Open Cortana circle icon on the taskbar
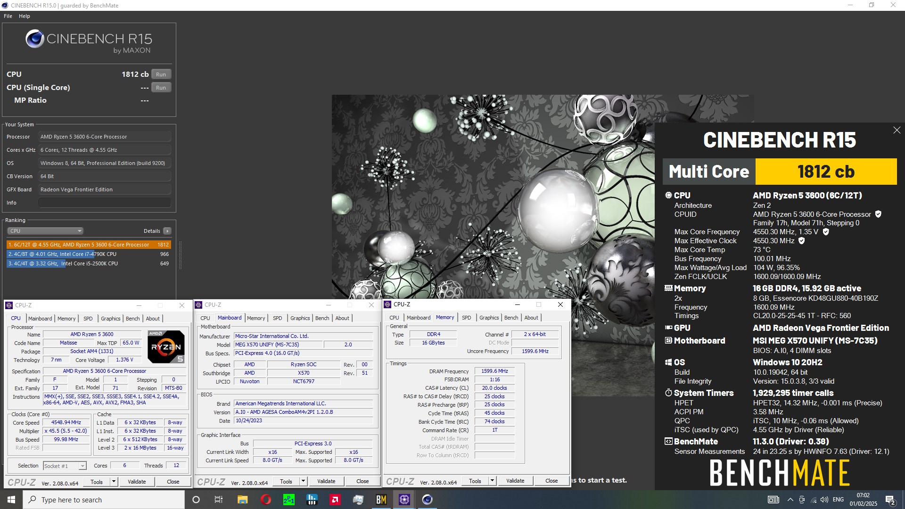905x509 pixels. point(196,500)
